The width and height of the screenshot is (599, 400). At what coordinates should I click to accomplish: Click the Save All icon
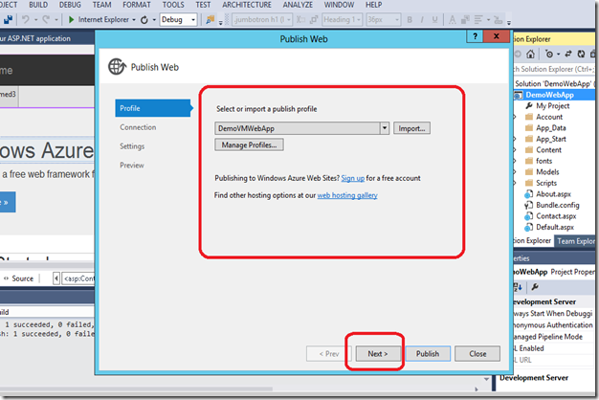pos(8,19)
